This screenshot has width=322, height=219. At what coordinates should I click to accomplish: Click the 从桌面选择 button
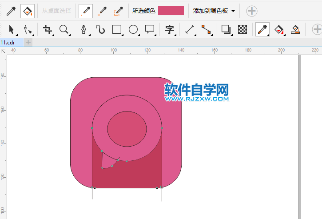coord(57,11)
